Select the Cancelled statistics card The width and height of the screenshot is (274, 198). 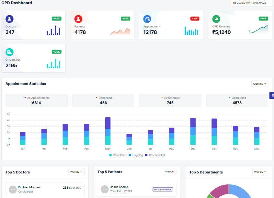(103, 100)
